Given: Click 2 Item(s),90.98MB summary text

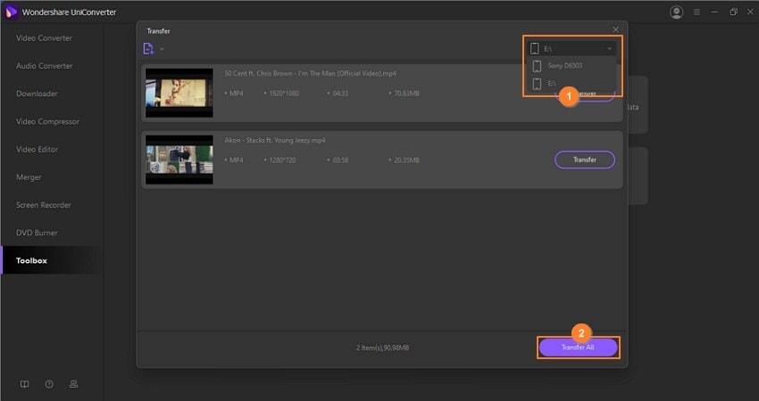Looking at the screenshot, I should tap(382, 348).
